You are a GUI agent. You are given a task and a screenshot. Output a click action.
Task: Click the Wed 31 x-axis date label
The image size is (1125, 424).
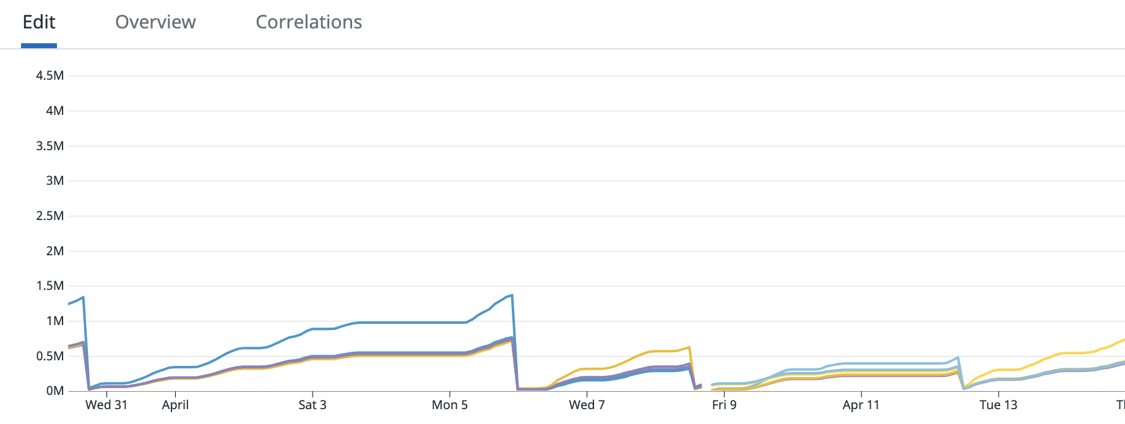(106, 405)
